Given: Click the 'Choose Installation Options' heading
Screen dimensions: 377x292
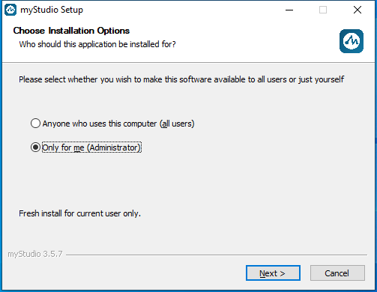Looking at the screenshot, I should 71,31.
